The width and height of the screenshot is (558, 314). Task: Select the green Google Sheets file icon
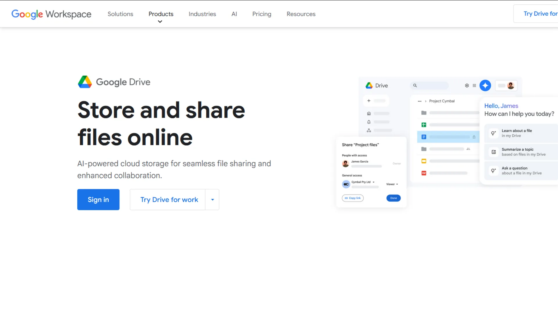[424, 124]
